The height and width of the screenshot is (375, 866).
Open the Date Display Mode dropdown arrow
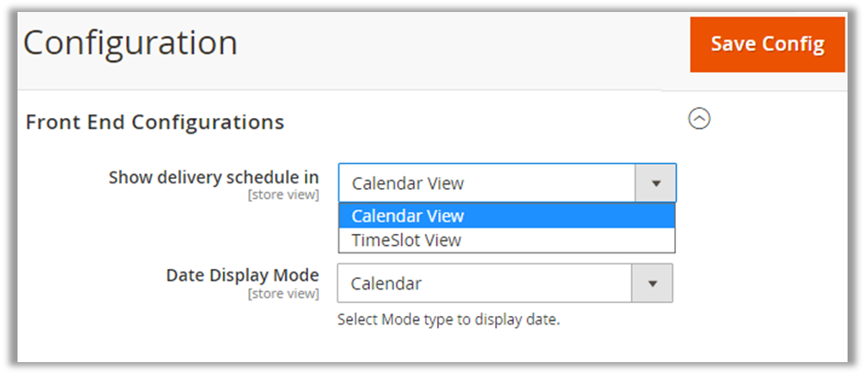652,284
